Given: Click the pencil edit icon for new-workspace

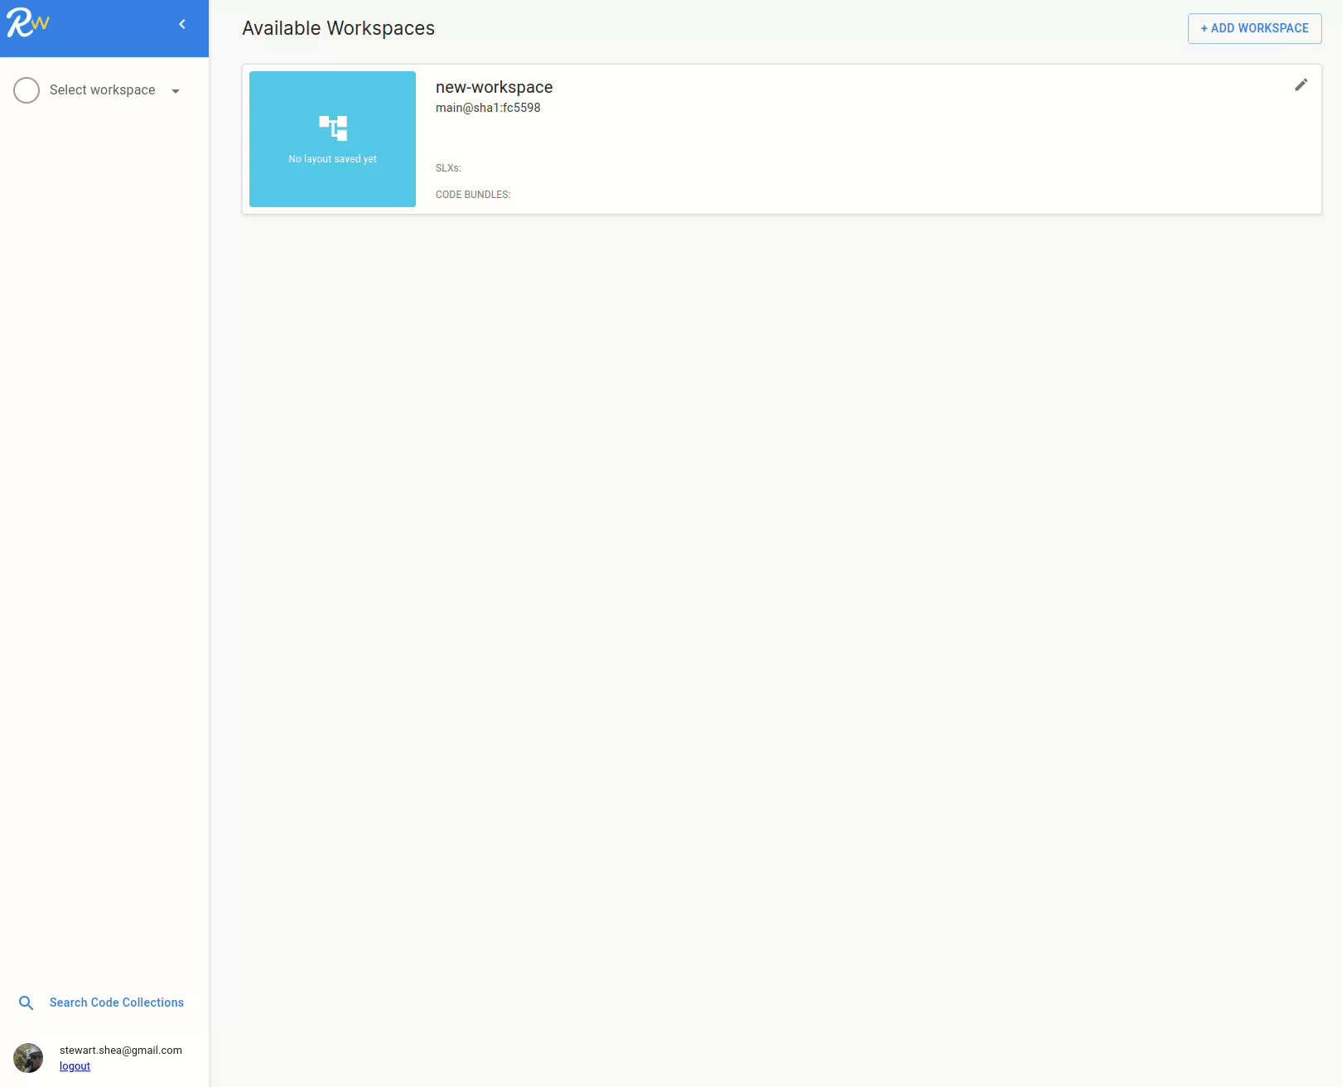Looking at the screenshot, I should 1301,85.
